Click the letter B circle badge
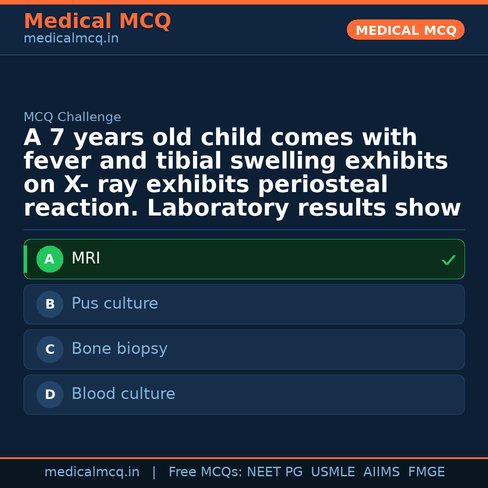The width and height of the screenshot is (488, 488). coord(50,305)
